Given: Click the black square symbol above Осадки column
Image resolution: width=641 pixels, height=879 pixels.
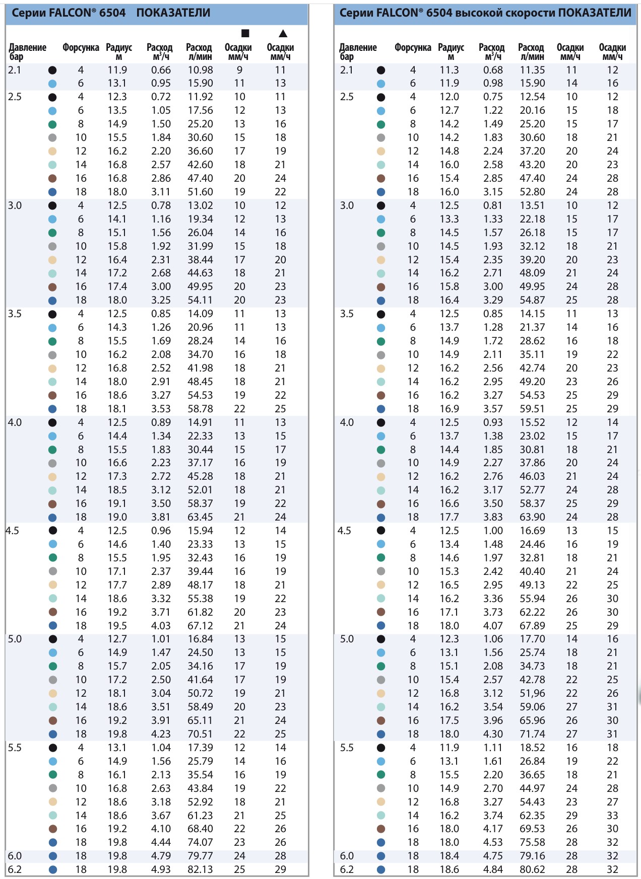Looking at the screenshot, I should [245, 33].
